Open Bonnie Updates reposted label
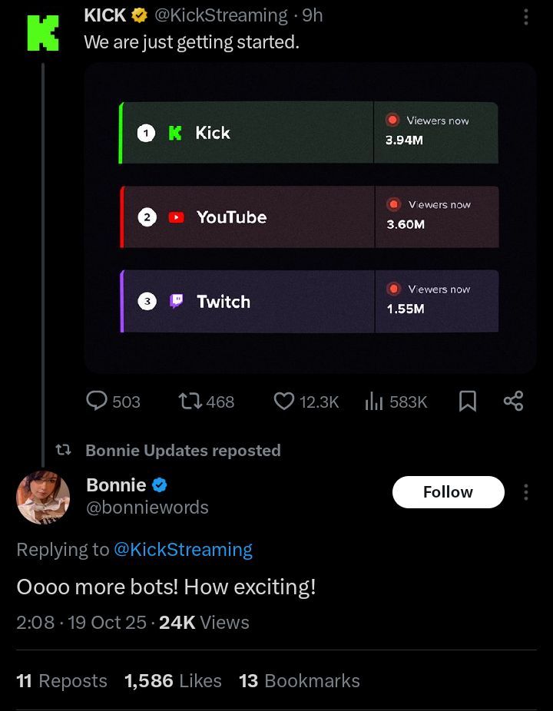This screenshot has height=711, width=553. point(183,451)
